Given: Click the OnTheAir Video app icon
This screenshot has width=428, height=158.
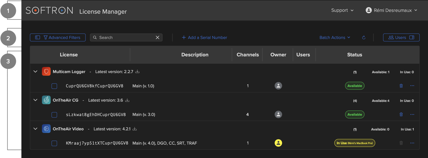Looking at the screenshot, I should point(46,129).
